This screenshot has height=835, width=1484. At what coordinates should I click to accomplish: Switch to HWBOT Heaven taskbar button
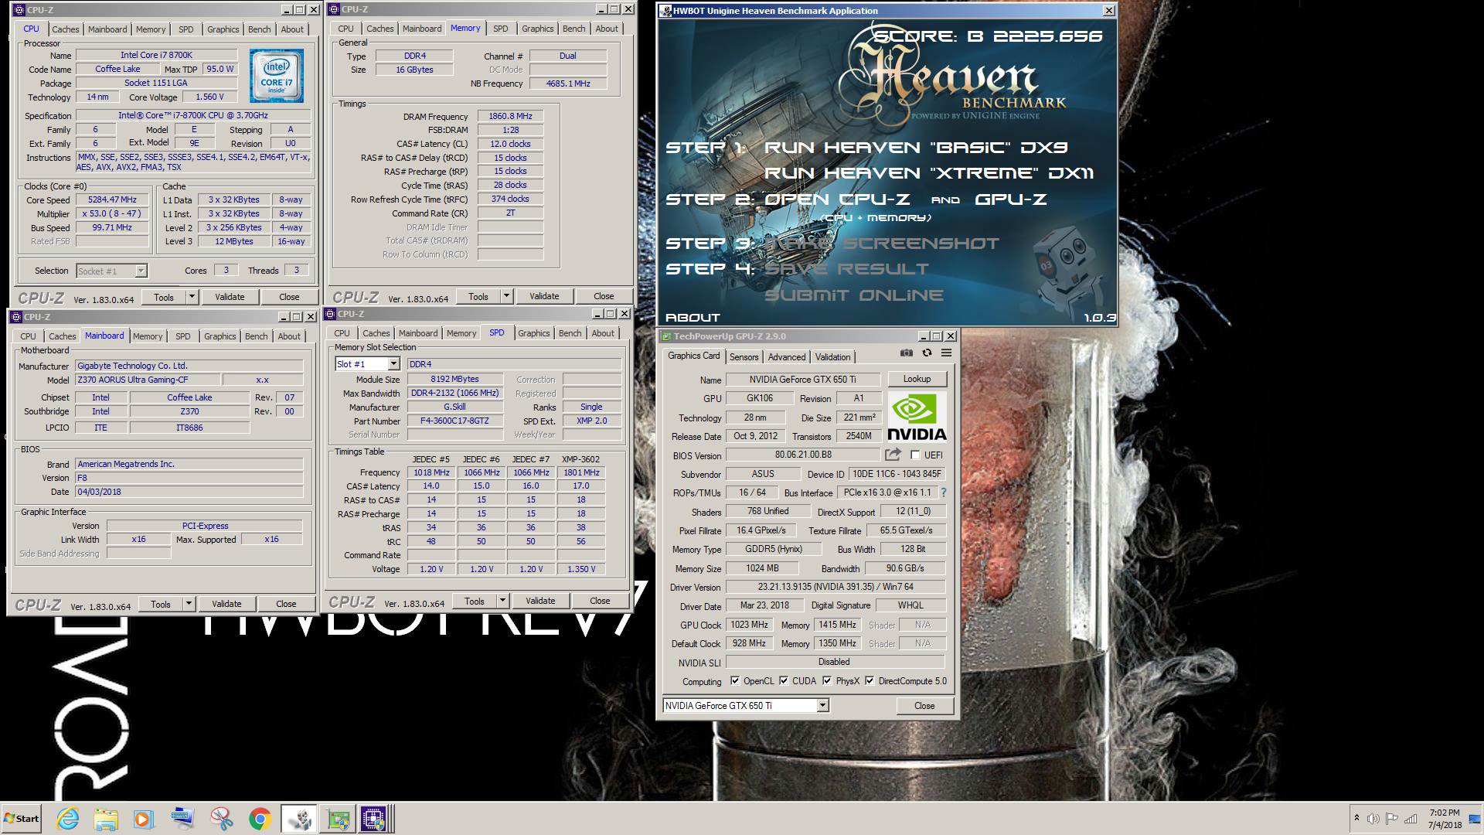coord(299,819)
